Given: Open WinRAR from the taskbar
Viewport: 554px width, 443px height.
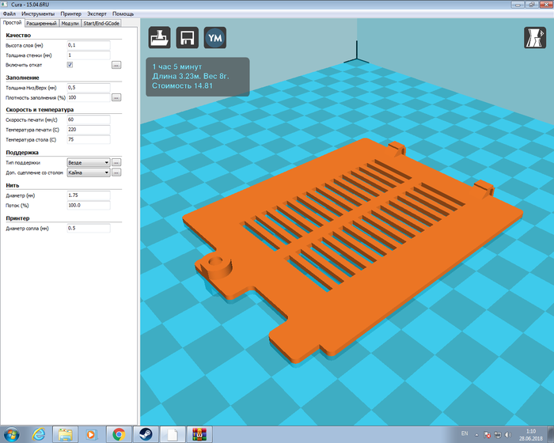Looking at the screenshot, I should tap(198, 434).
